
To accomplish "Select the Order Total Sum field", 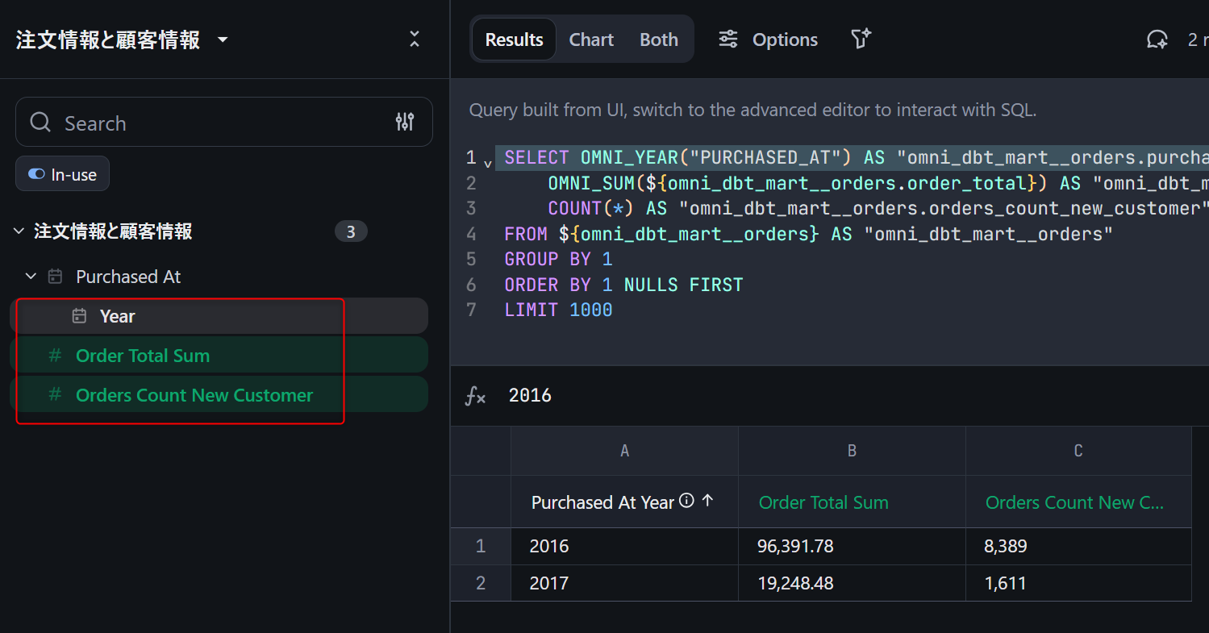I will [143, 356].
